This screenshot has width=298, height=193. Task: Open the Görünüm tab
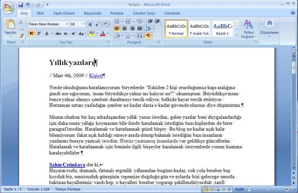[x=172, y=13]
